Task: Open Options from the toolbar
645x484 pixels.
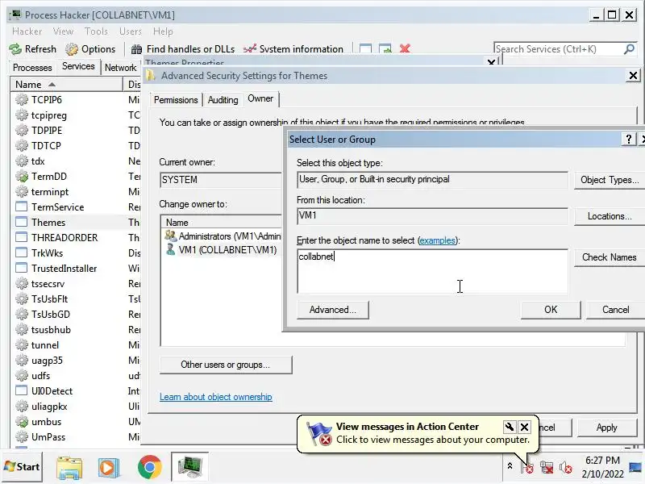Action: point(90,49)
